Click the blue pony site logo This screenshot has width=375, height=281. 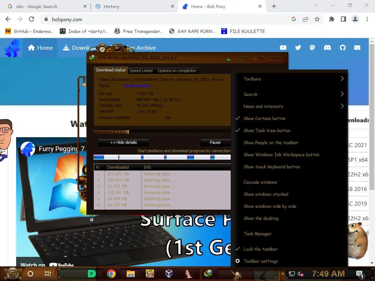click(x=12, y=48)
